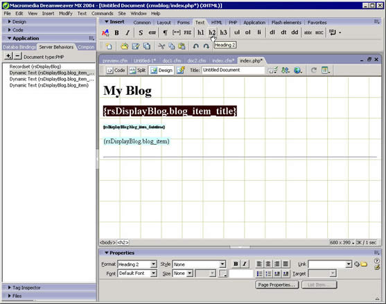The width and height of the screenshot is (386, 304).
Task: Click the New Document toolbar icon
Action: pos(109,46)
